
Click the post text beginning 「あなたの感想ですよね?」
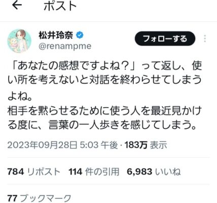104,95
